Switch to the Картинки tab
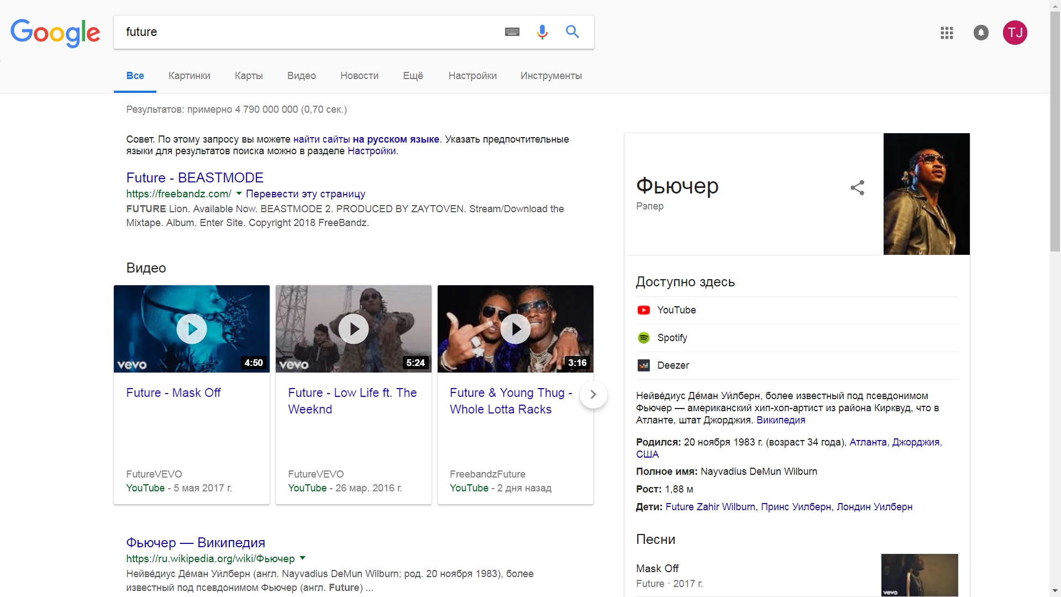Screen dimensions: 1061x597 [x=189, y=76]
